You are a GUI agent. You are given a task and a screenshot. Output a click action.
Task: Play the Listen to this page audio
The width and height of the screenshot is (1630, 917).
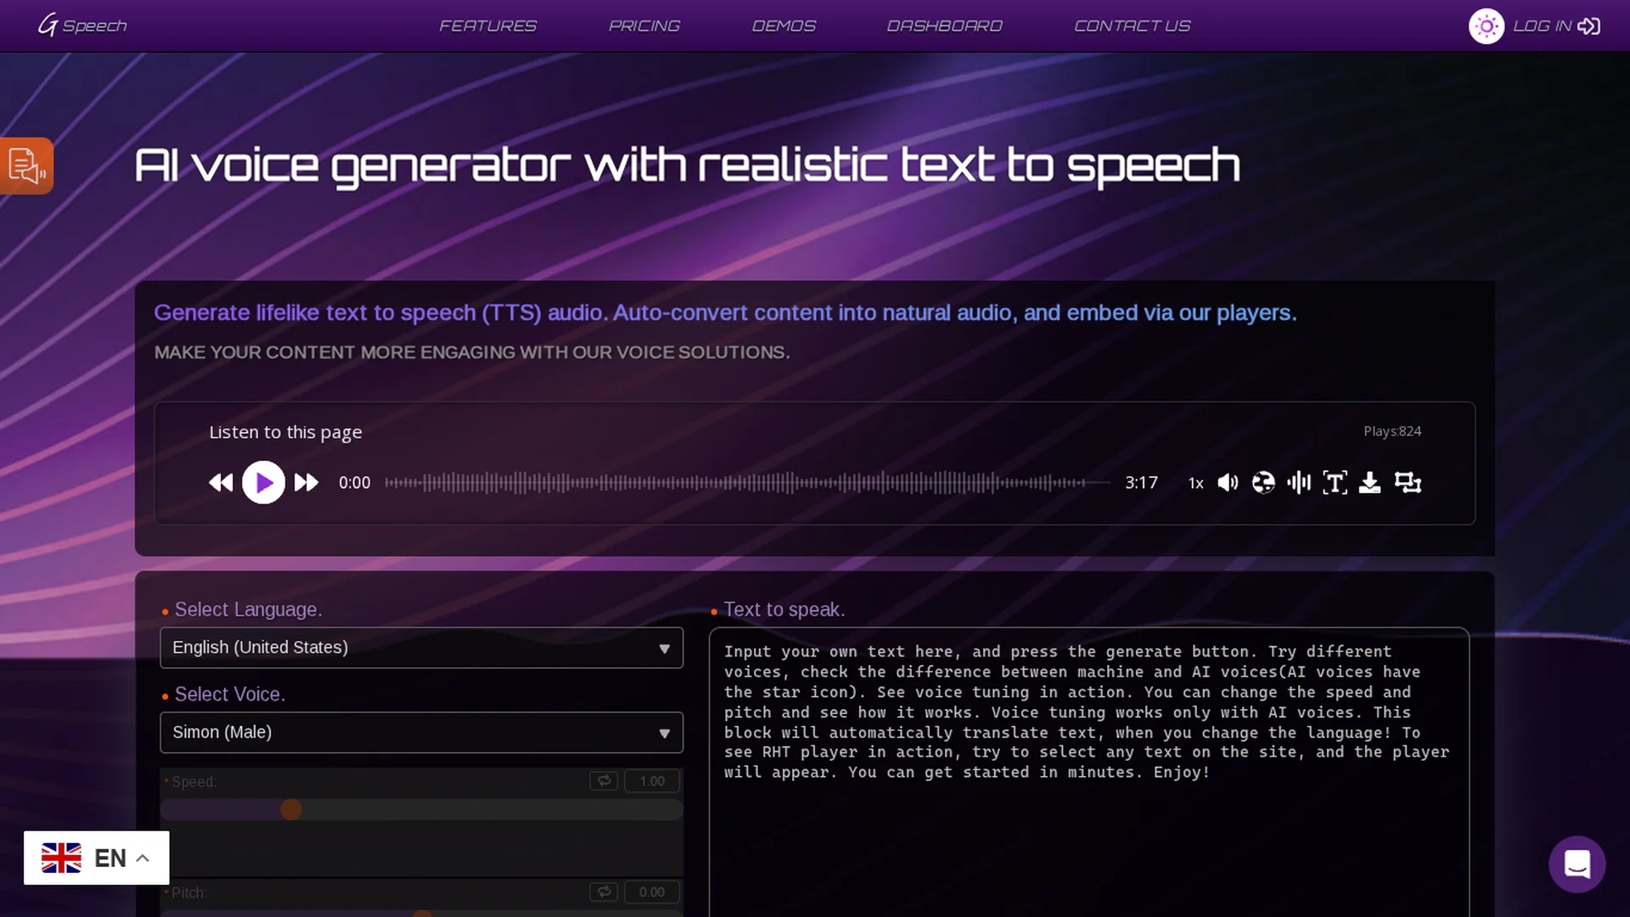pos(263,482)
